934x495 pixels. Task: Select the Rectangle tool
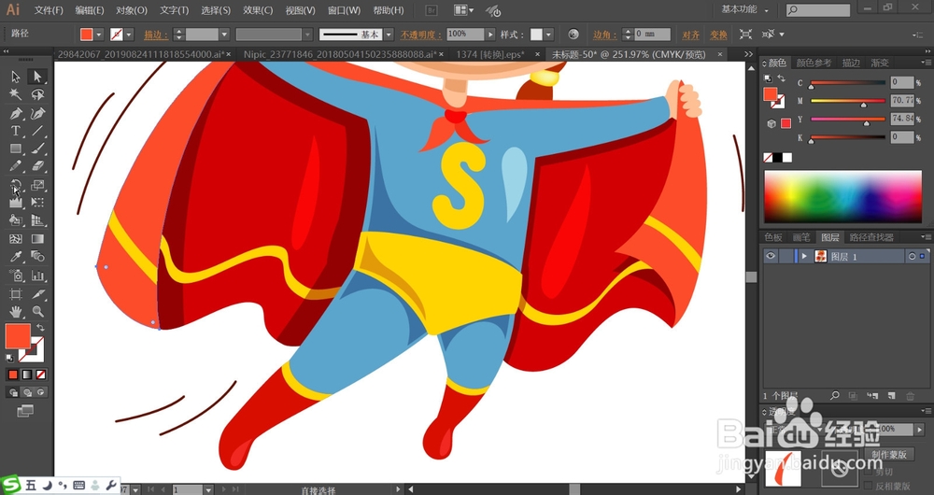pyautogui.click(x=16, y=148)
